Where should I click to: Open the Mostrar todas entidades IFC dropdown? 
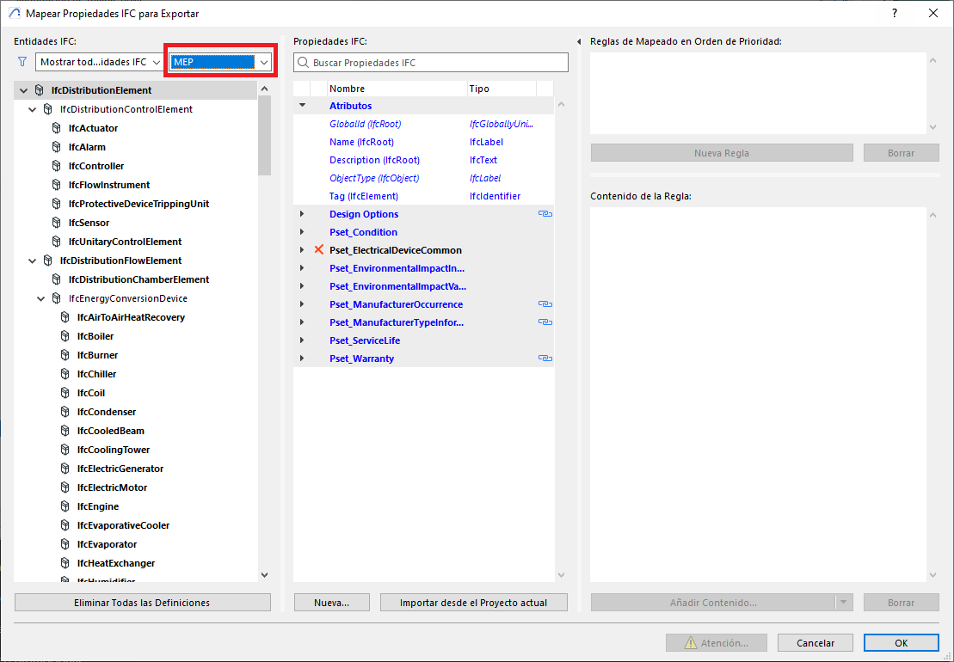click(x=99, y=62)
